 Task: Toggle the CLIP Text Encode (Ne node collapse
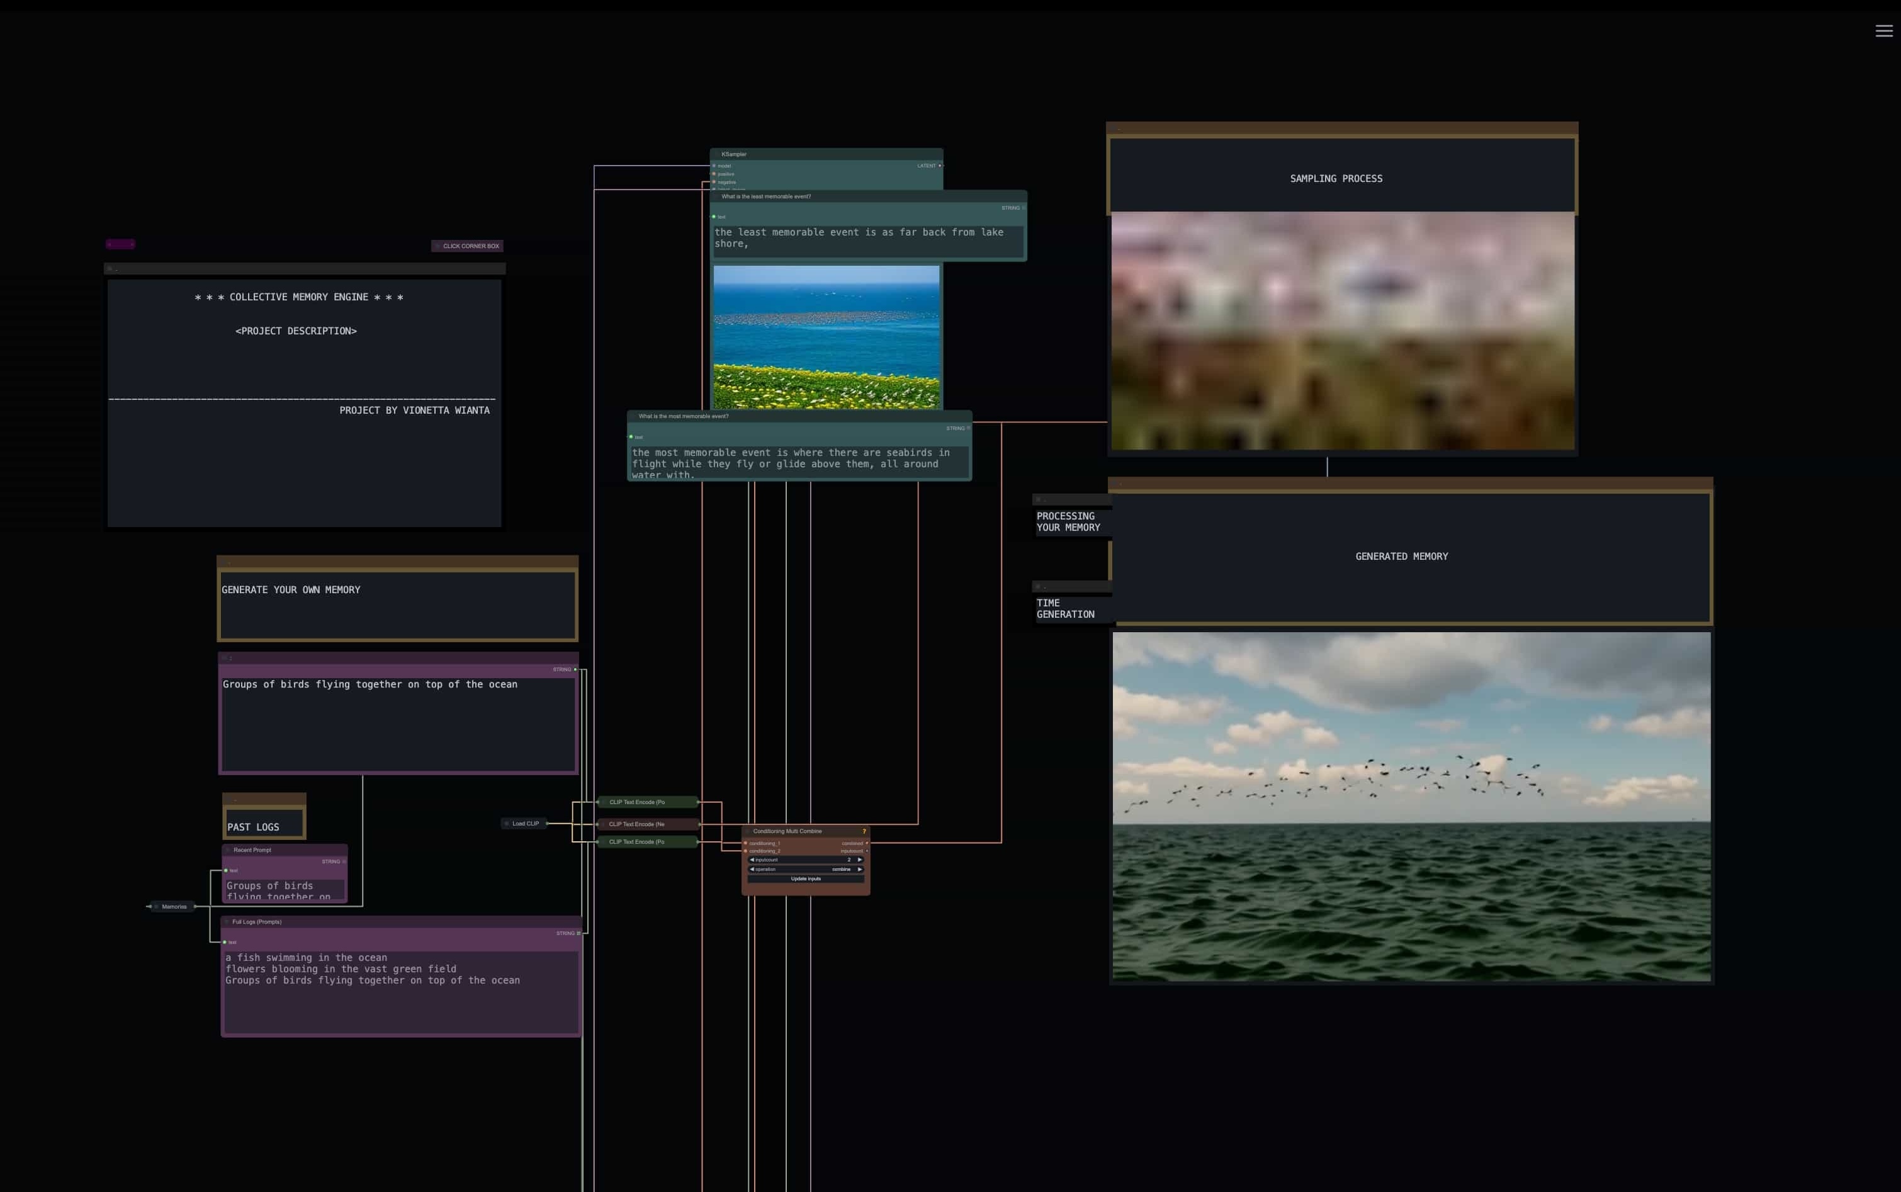click(x=603, y=824)
